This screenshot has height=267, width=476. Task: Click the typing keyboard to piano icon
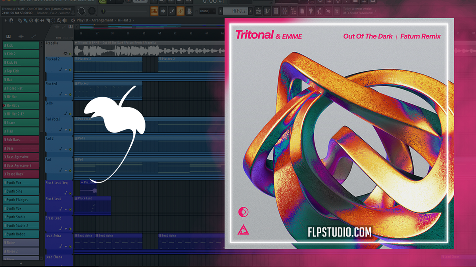coord(154,10)
